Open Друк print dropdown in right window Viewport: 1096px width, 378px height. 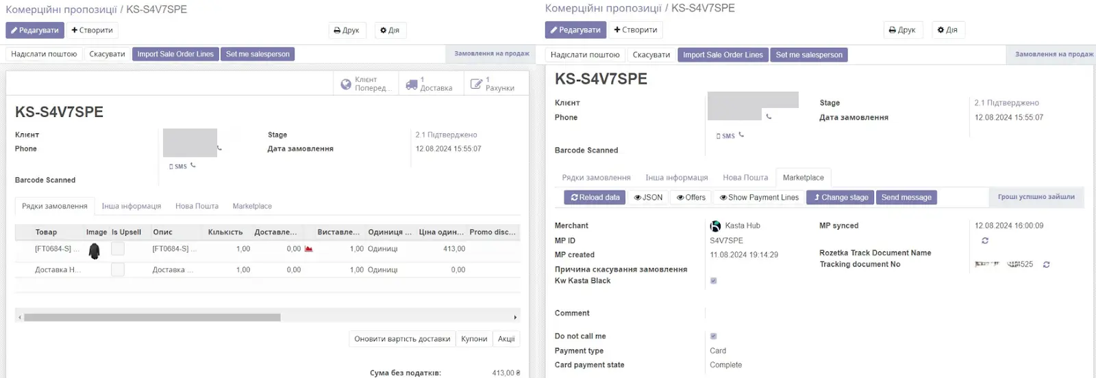902,29
